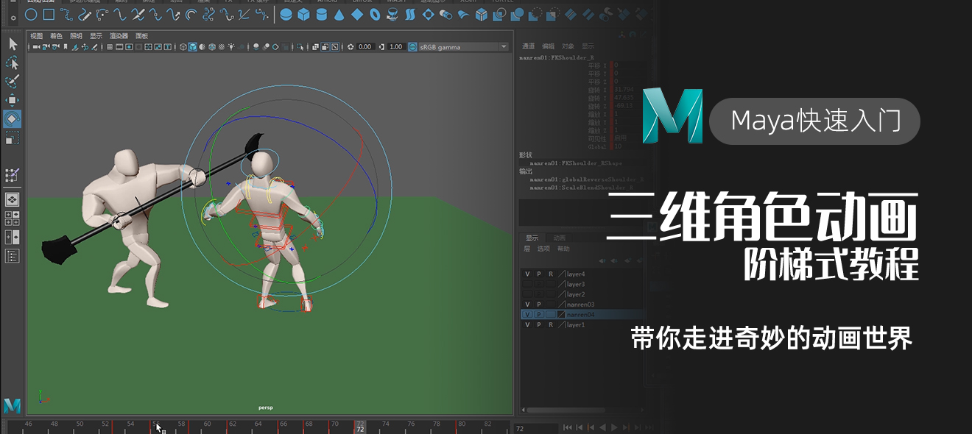Toggle X-ray display mode
Image resolution: width=972 pixels, height=434 pixels.
point(315,47)
